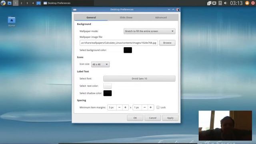Maximize the Desktop Preferences dialog

coord(173,10)
